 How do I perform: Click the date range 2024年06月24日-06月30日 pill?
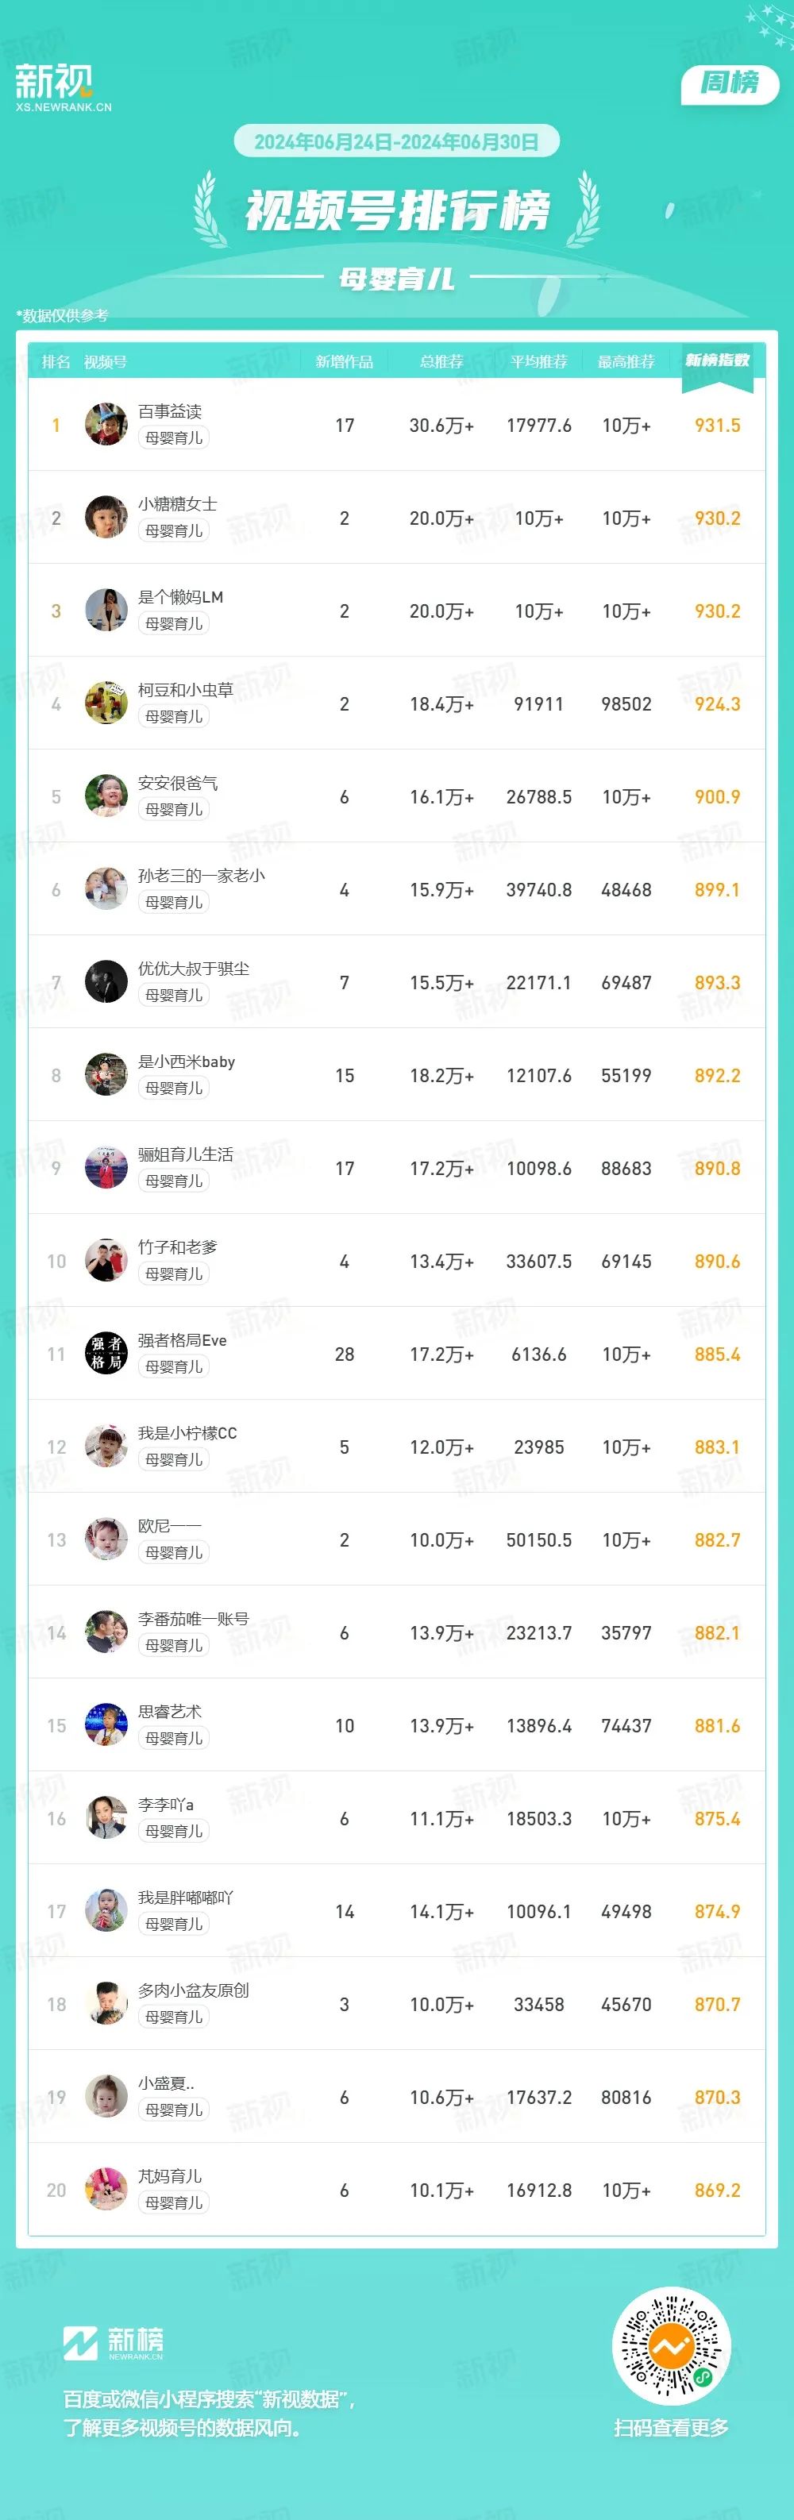point(396,142)
